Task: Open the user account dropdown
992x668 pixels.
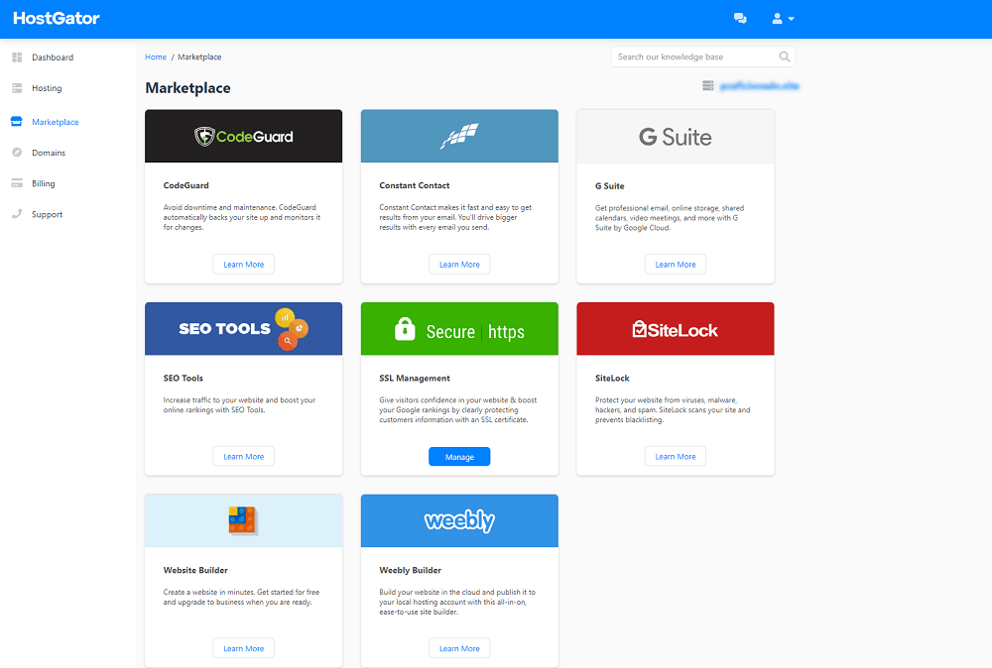Action: (x=783, y=19)
